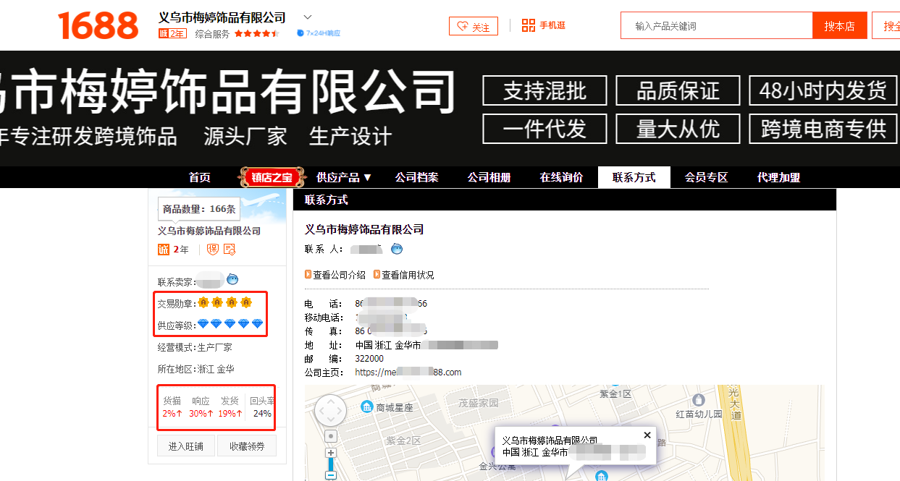Click the first 供应等级 diamond icon
Viewport: 900px width, 481px height.
coord(203,324)
